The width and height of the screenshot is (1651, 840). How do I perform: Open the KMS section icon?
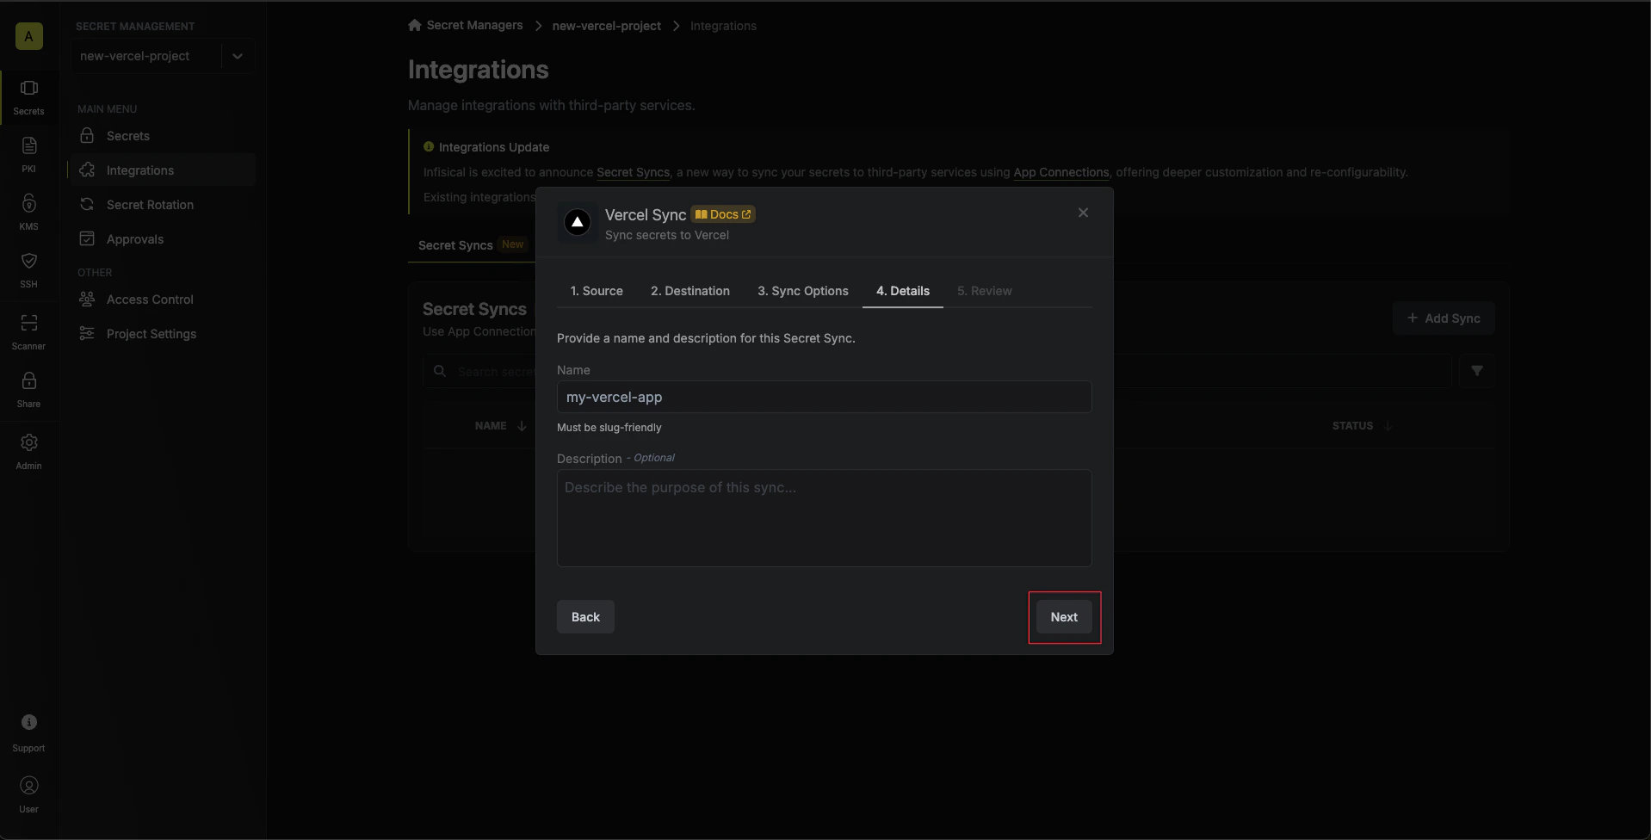tap(28, 203)
